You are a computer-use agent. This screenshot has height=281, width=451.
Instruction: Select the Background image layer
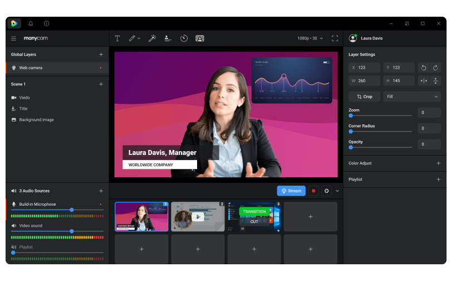coord(36,120)
